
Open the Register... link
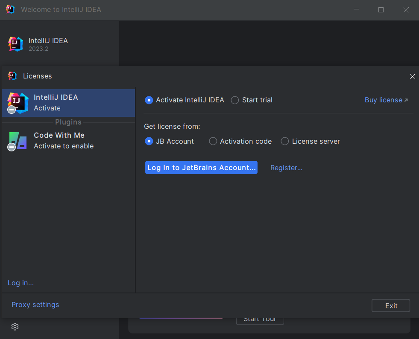point(286,168)
